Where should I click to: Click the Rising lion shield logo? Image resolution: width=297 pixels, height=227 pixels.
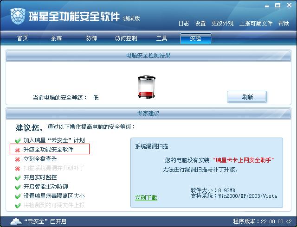(18, 16)
